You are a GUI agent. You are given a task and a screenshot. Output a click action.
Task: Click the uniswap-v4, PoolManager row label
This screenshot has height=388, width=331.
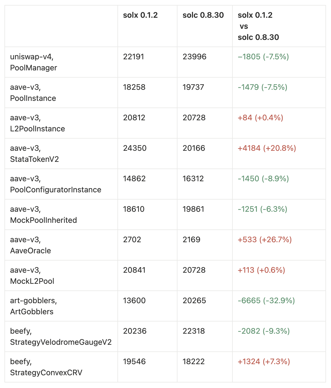pyautogui.click(x=33, y=62)
